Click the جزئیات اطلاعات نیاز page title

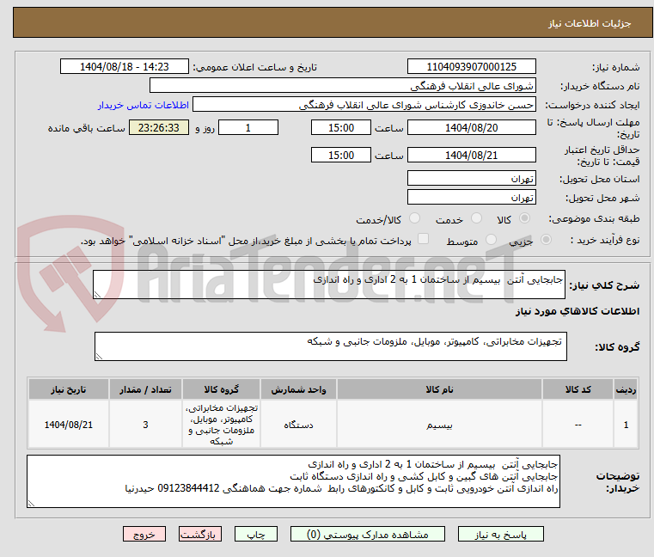[590, 23]
